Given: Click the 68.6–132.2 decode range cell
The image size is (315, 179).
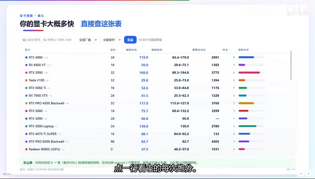Looking at the screenshot, I should coord(180,111).
